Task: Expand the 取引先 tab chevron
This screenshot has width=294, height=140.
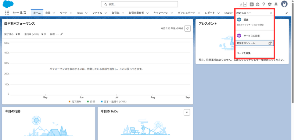Action: pos(123,13)
